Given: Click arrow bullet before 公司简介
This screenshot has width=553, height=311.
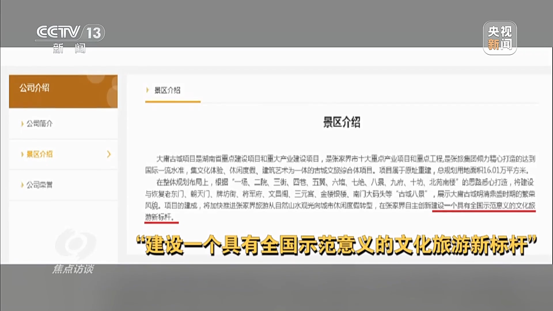Looking at the screenshot, I should (x=22, y=124).
